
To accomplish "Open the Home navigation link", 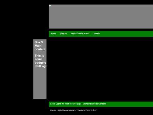I will click(x=53, y=34).
